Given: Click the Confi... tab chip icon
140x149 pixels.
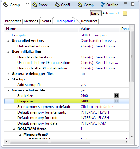Looking at the screenshot, I should 57,5.
